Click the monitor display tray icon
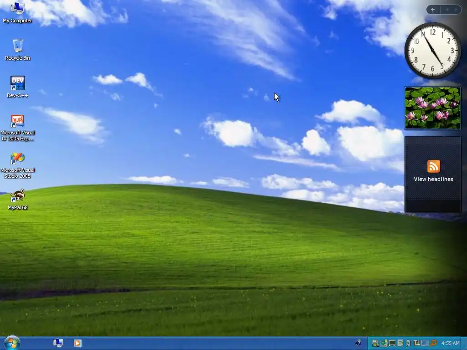The height and width of the screenshot is (350, 467). point(392,344)
